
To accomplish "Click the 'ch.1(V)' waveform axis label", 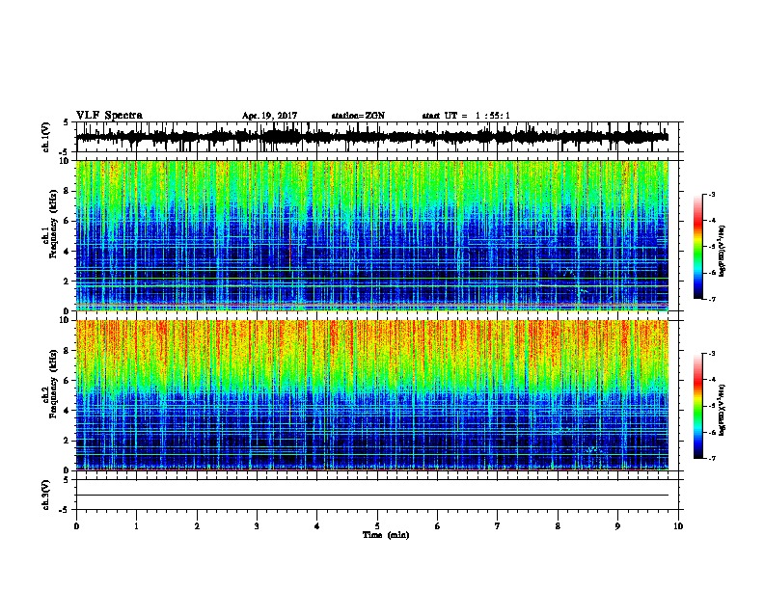I will pyautogui.click(x=46, y=137).
